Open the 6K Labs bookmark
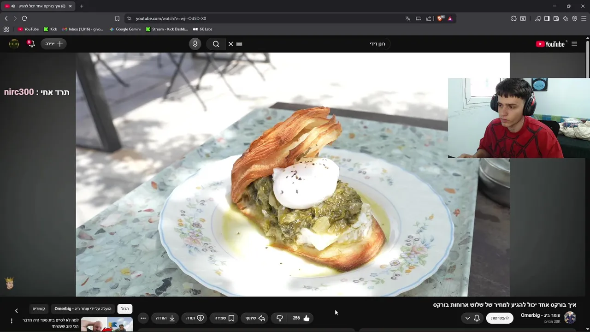 202,29
